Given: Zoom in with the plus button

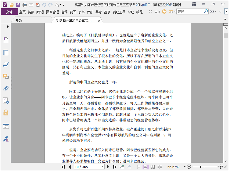Looking at the screenshot, I should click(x=220, y=167).
